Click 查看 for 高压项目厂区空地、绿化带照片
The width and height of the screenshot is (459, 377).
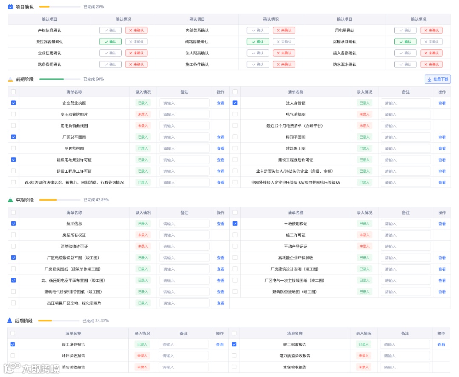(221, 303)
